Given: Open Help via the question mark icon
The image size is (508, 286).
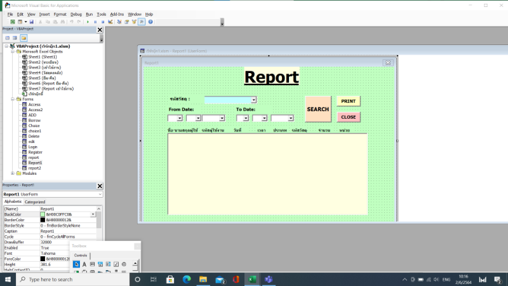Looking at the screenshot, I should tap(150, 22).
